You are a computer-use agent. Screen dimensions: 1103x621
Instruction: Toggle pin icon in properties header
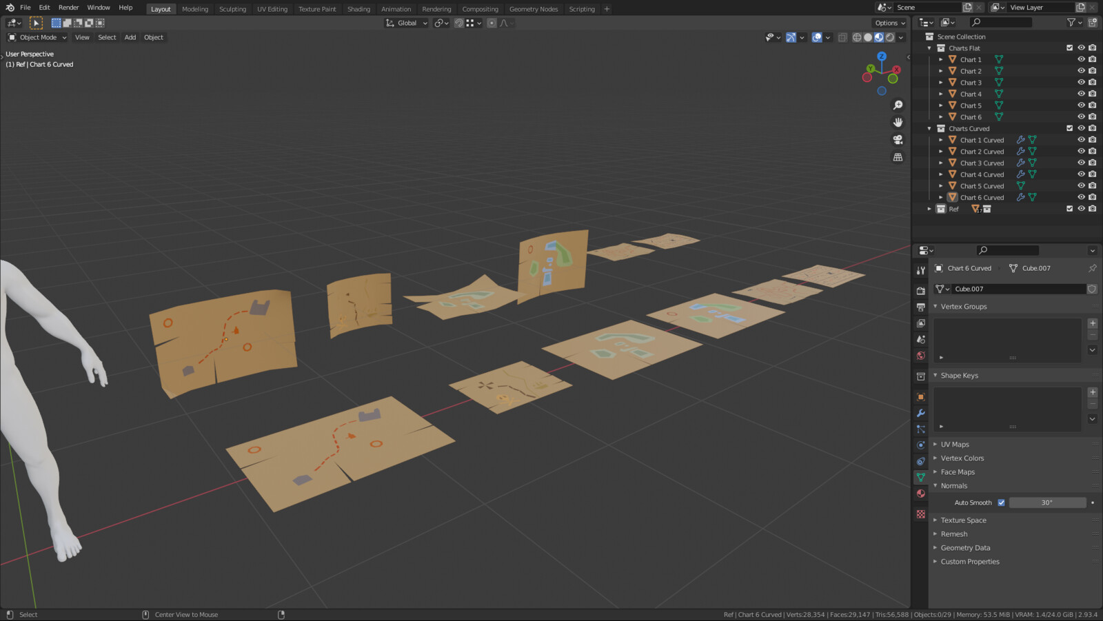pyautogui.click(x=1092, y=268)
